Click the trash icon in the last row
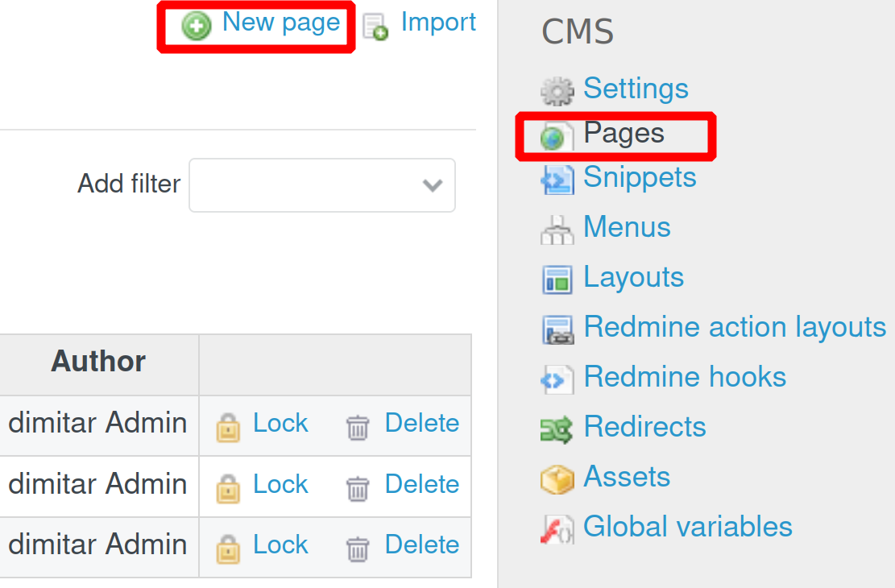The height and width of the screenshot is (588, 895). (x=359, y=545)
